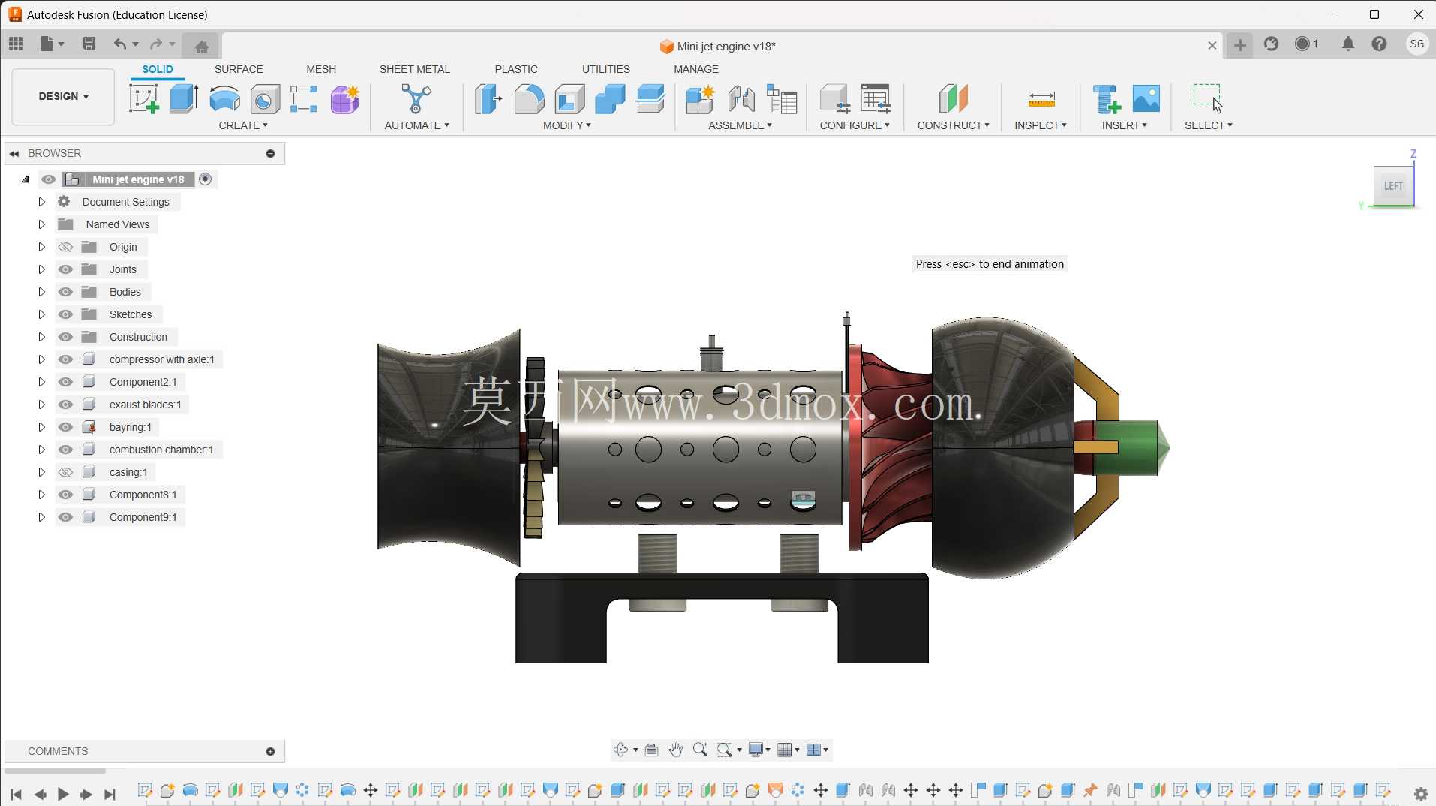Open the Data Panel grid icon
Viewport: 1436px width, 806px height.
[16, 44]
